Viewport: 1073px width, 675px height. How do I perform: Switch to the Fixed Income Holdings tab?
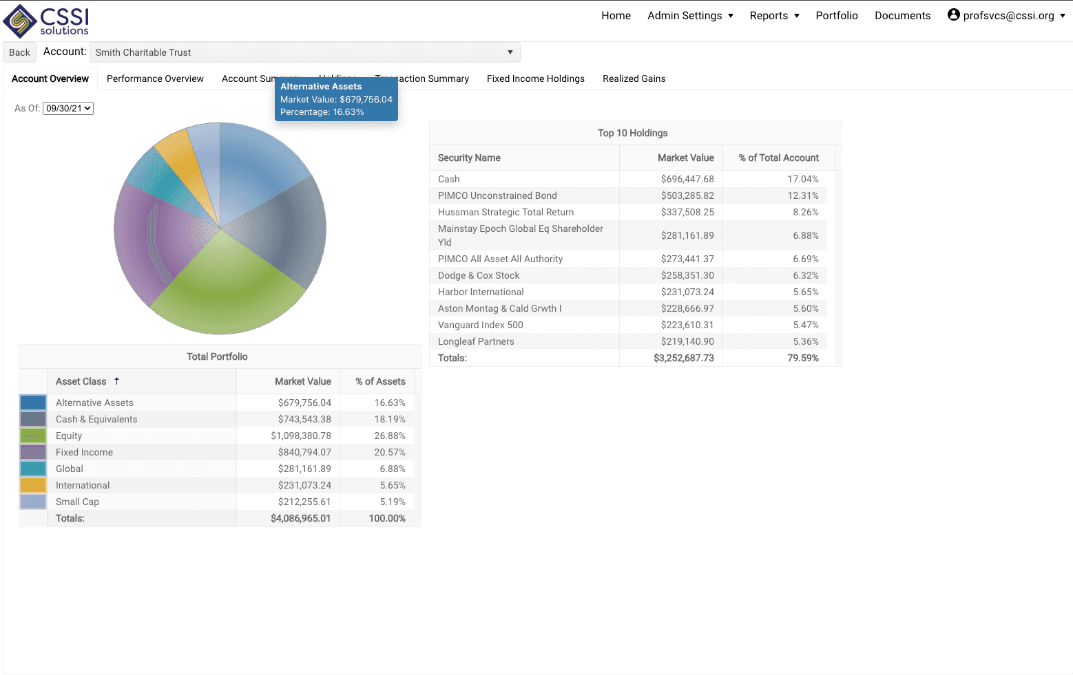(x=536, y=78)
